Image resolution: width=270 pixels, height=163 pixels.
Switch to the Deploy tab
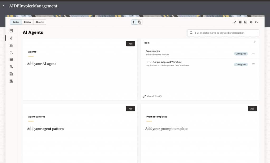[x=27, y=22]
